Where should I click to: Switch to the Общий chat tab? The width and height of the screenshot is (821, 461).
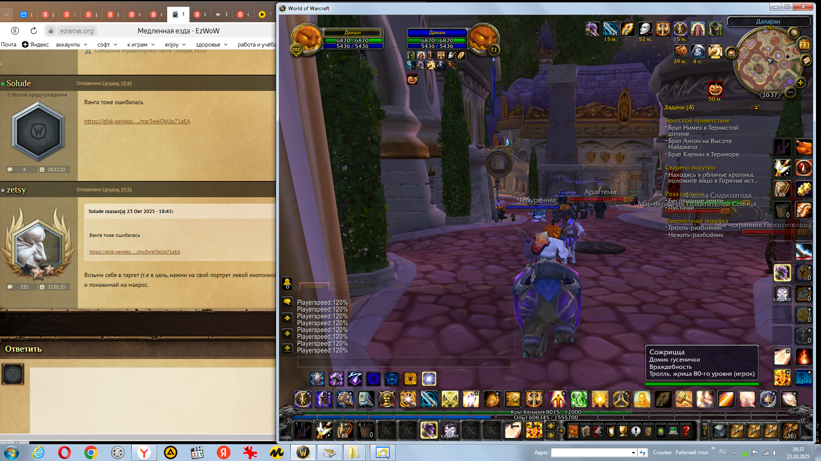coord(314,286)
